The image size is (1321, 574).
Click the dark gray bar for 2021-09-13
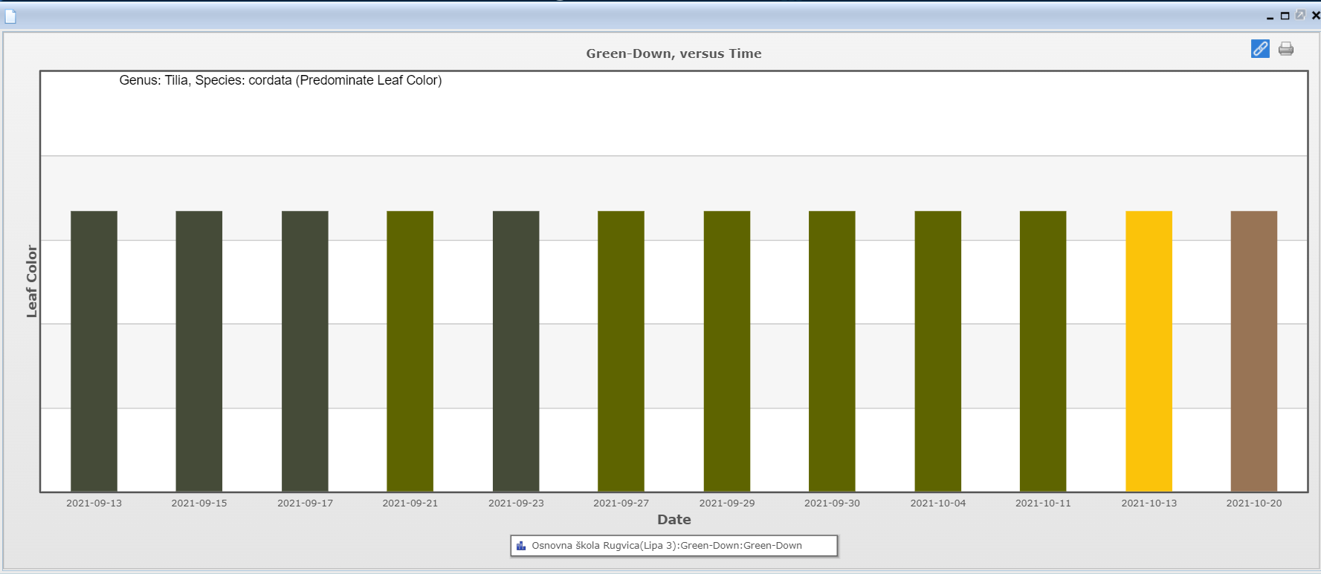[94, 350]
